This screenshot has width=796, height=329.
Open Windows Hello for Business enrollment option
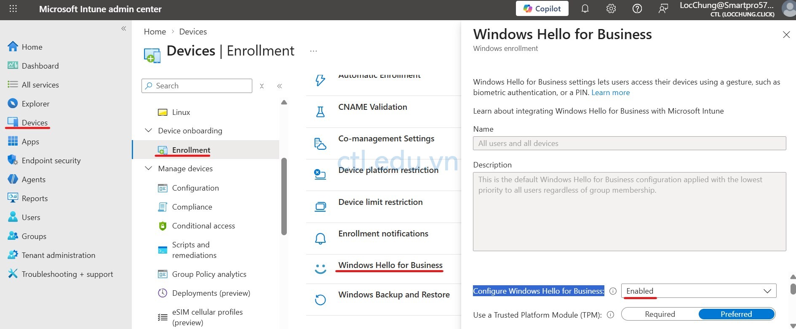[390, 265]
